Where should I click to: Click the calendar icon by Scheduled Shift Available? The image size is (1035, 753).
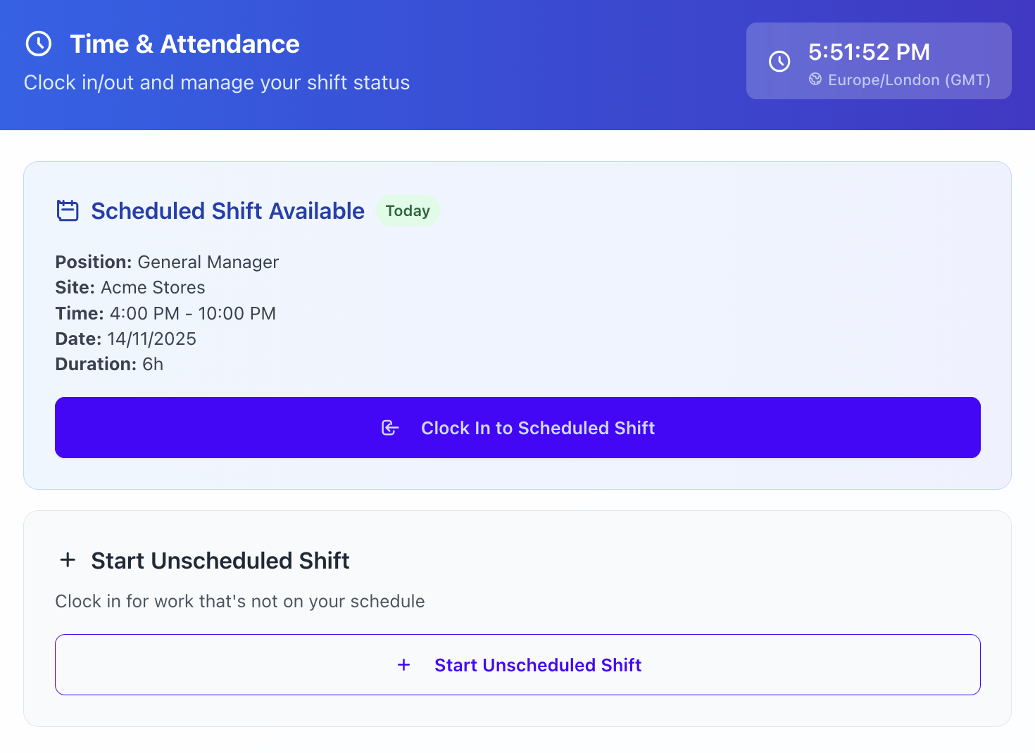pyautogui.click(x=68, y=210)
